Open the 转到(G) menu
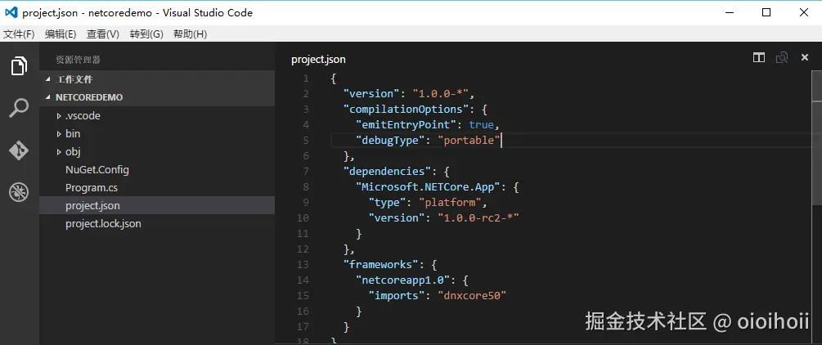 pyautogui.click(x=146, y=34)
